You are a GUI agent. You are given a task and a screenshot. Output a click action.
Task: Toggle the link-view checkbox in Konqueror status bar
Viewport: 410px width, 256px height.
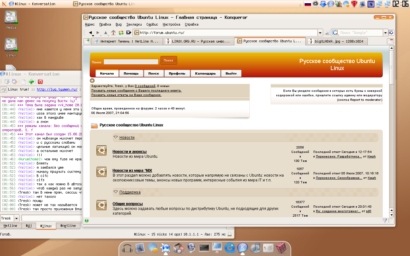tap(391, 220)
